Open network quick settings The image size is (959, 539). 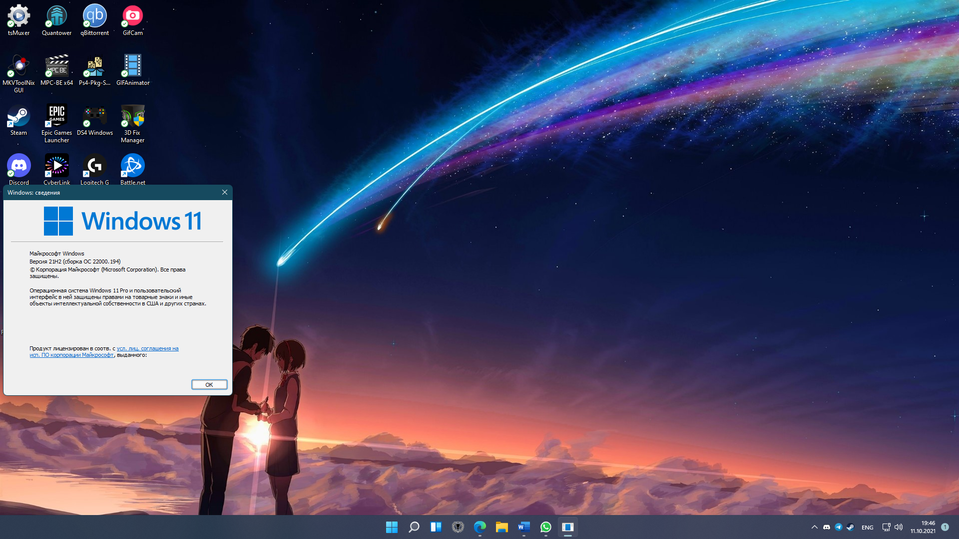coord(886,527)
